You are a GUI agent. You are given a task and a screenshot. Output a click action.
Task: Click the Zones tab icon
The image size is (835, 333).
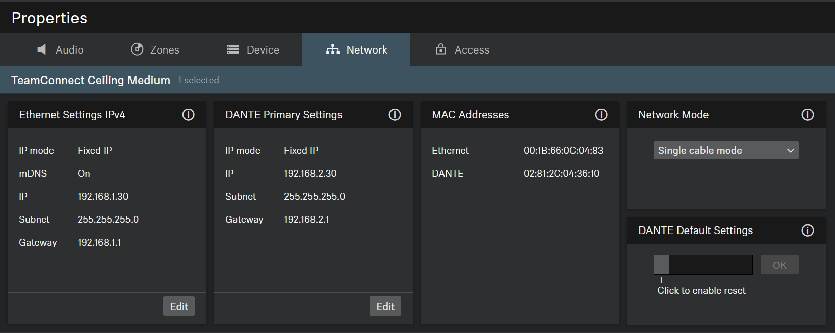tap(137, 49)
